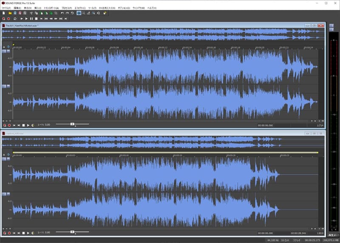Image resolution: width=340 pixels, height=243 pixels.
Task: Click the top wave window playback rate slider
Action: point(72,124)
